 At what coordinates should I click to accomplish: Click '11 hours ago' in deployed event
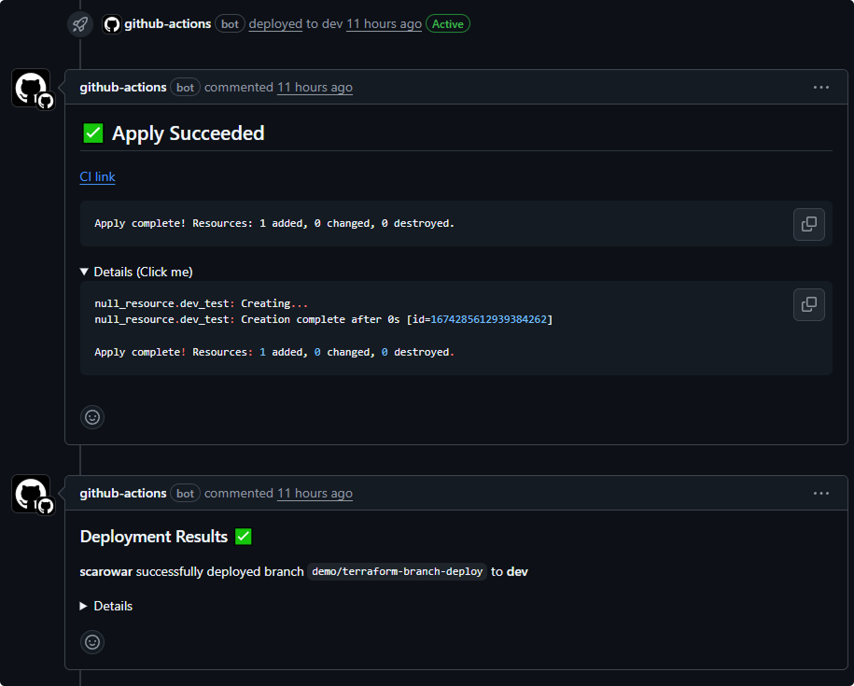tap(384, 24)
